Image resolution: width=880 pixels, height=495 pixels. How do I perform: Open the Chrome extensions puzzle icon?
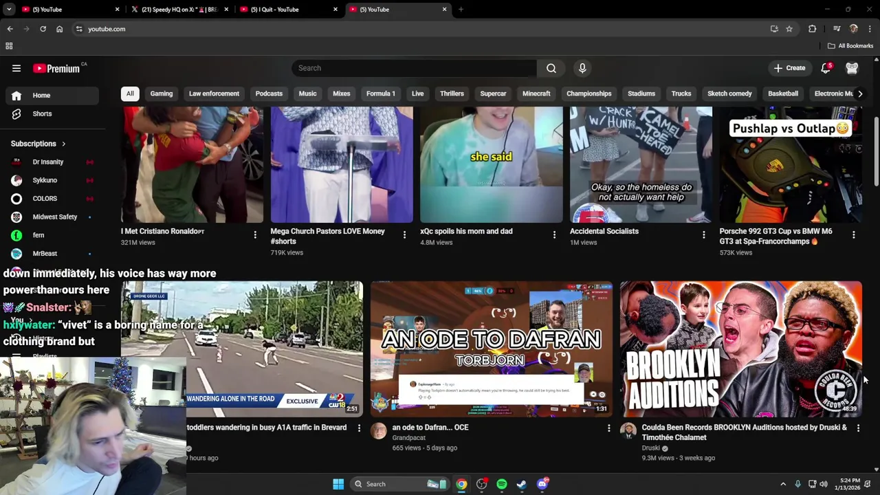pyautogui.click(x=813, y=29)
